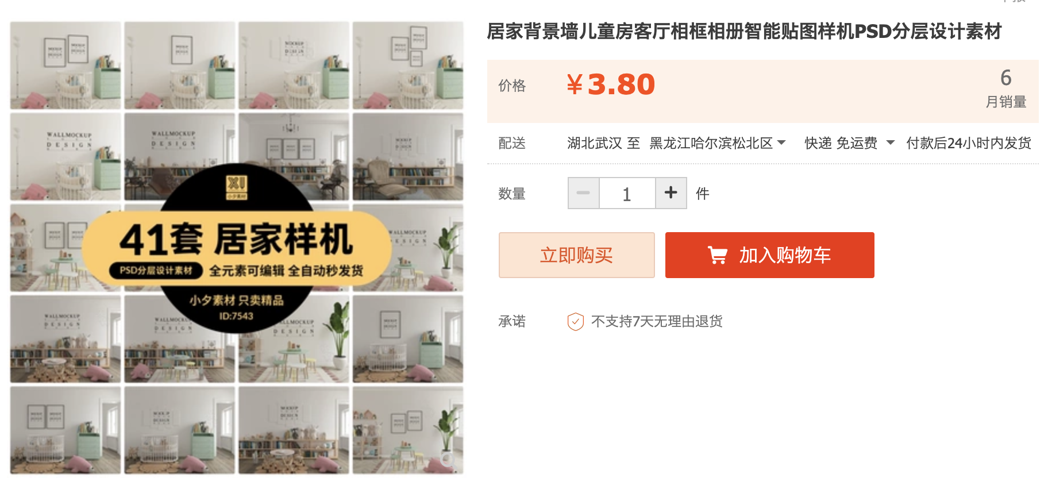This screenshot has width=1048, height=493.
Task: Click the 立即购买 buy now button
Action: (x=576, y=255)
